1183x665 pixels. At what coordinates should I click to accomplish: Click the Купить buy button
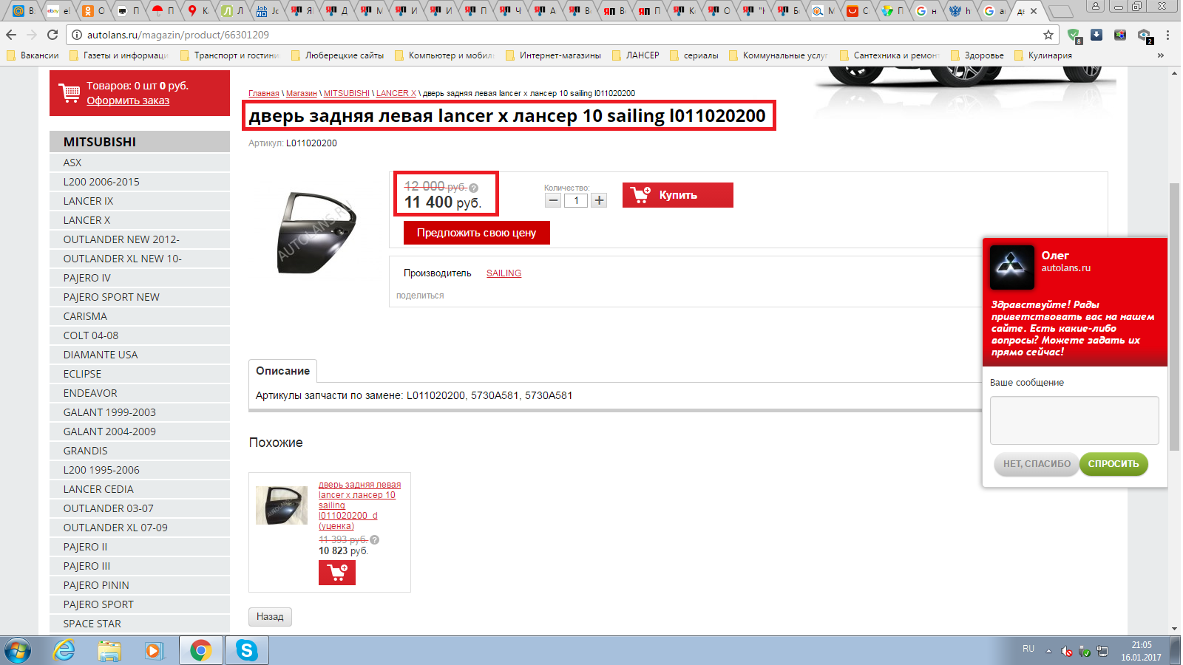678,195
